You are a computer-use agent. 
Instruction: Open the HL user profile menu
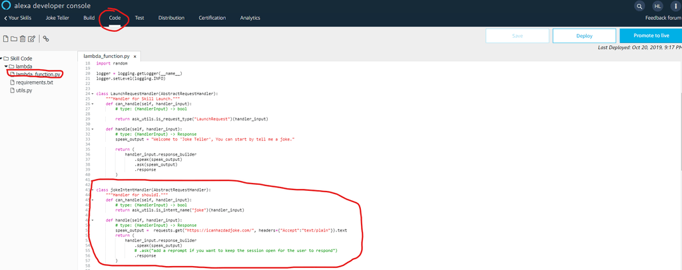click(x=657, y=6)
